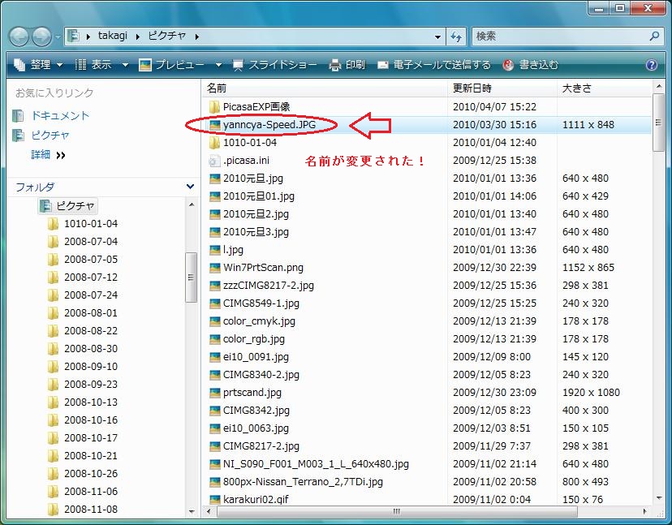The width and height of the screenshot is (672, 525).
Task: Click the file list vertical scrollbar thumb
Action: (658, 123)
